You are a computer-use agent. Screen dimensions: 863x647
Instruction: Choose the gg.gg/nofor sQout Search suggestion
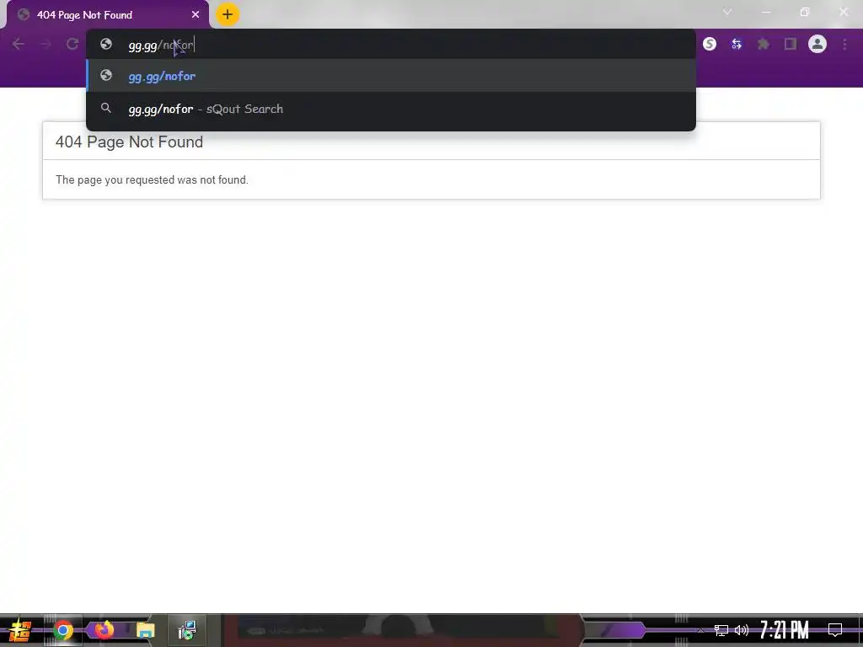(391, 109)
